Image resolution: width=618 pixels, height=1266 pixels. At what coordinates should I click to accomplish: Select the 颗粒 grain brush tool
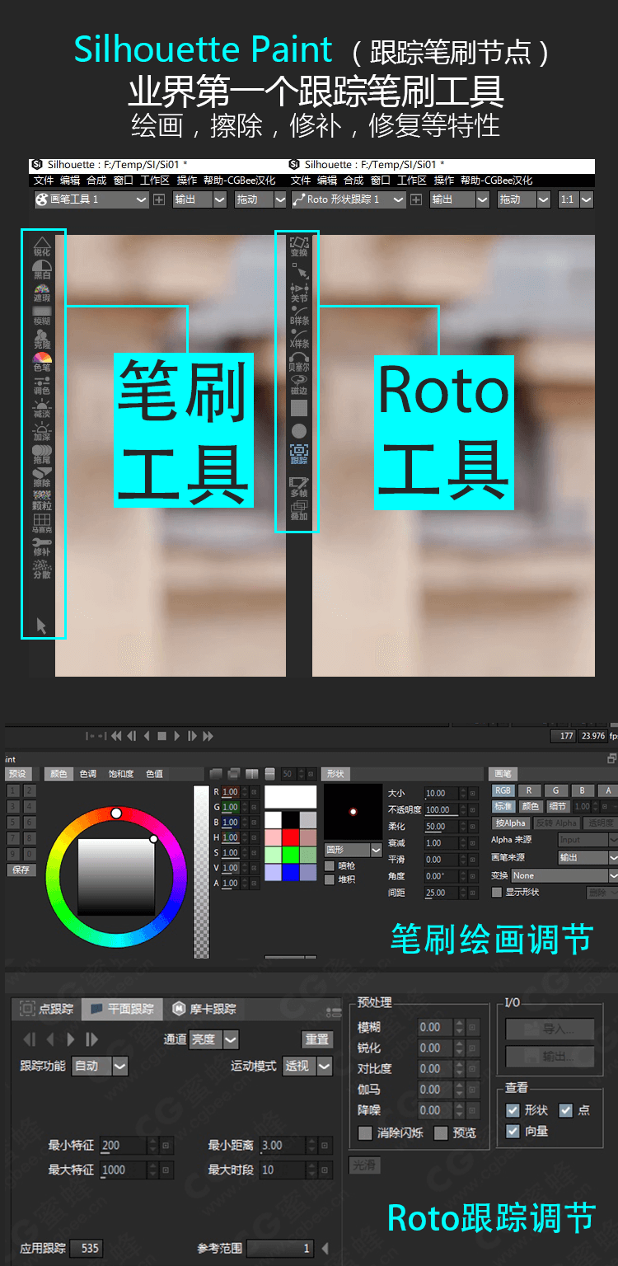(x=41, y=499)
